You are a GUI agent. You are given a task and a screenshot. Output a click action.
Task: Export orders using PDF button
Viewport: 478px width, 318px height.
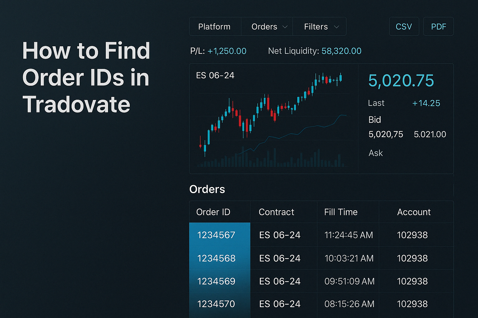438,27
